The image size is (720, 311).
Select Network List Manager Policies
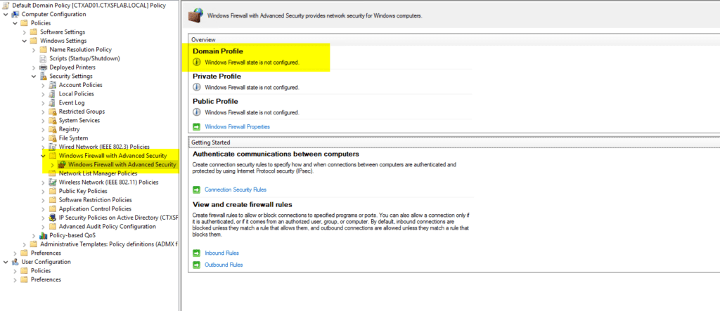pos(98,173)
